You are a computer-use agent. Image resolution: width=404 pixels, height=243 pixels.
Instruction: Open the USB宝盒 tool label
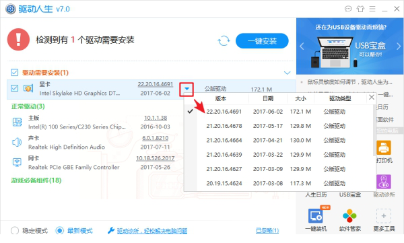pyautogui.click(x=350, y=195)
